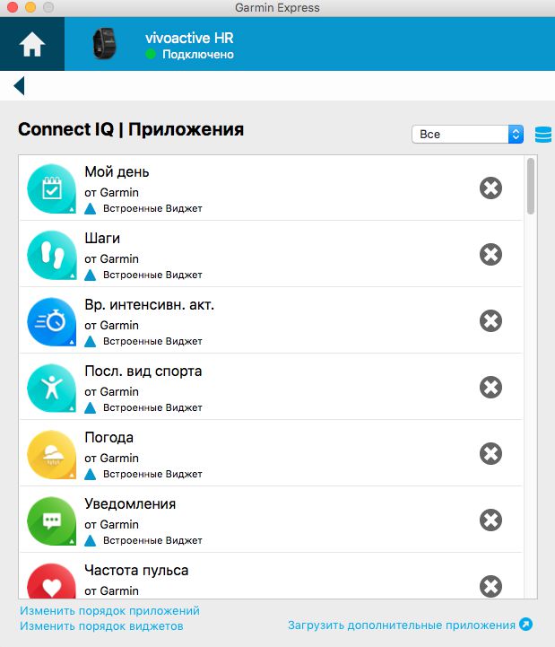Screen dimensions: 555x647
Task: Open Изменить порядок приложений link
Action: tap(109, 610)
